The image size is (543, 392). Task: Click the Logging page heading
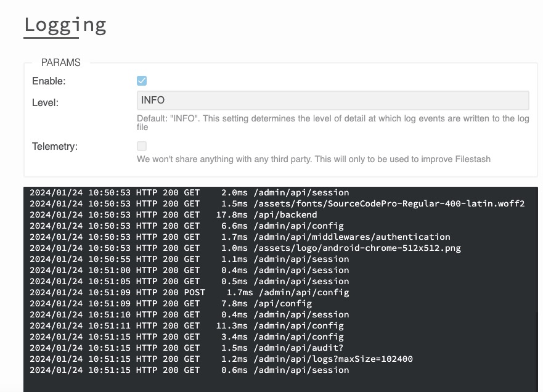coord(65,25)
